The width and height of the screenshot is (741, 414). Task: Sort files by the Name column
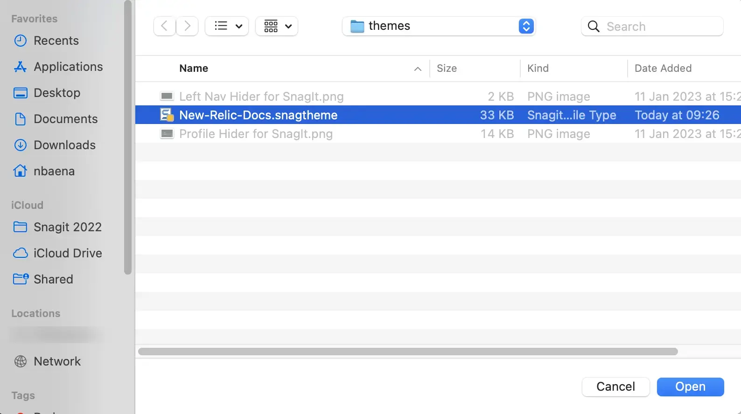tap(194, 69)
